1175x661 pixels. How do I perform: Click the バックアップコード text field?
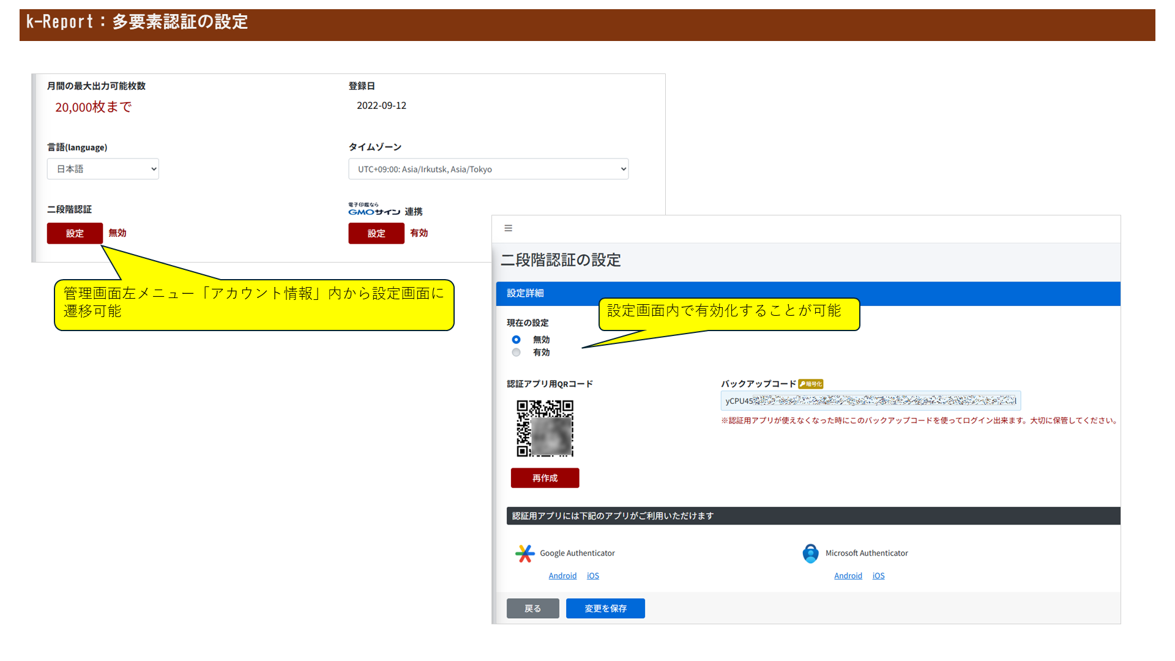[870, 401]
